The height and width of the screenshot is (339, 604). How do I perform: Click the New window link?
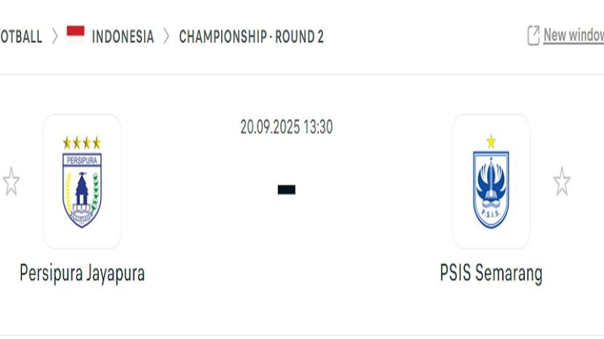[573, 35]
